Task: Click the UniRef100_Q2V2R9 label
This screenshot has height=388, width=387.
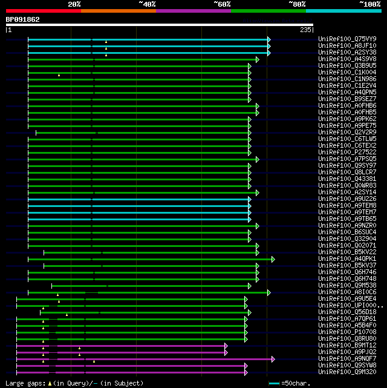Action: (x=347, y=133)
